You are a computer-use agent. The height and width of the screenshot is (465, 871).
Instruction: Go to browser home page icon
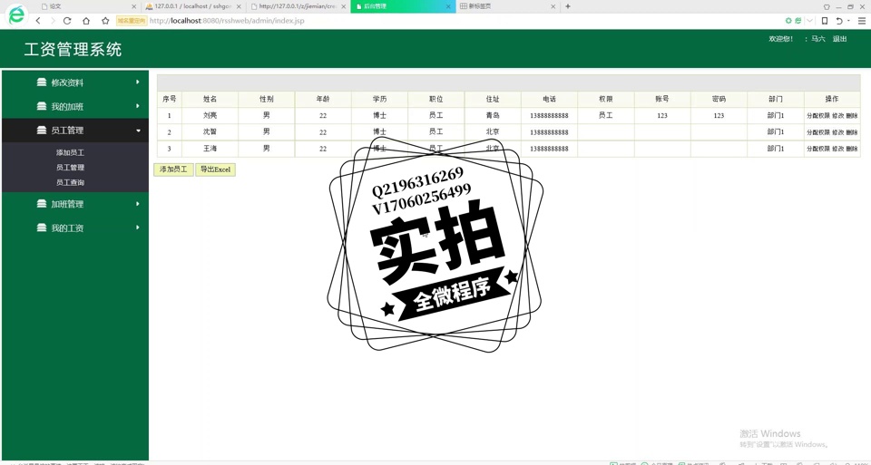click(86, 21)
